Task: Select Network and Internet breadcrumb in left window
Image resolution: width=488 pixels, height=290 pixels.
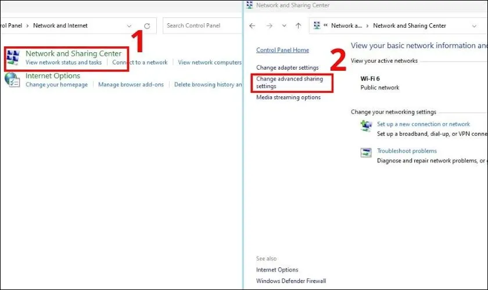Action: click(x=60, y=26)
